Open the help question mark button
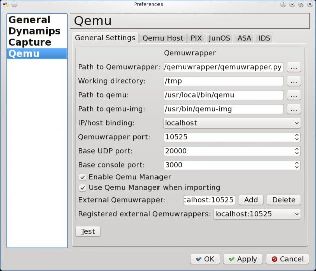Screen dimensions: 316x271 [x=283, y=4]
